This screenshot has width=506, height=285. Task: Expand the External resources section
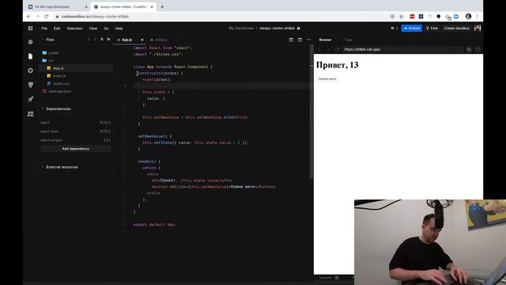(62, 167)
